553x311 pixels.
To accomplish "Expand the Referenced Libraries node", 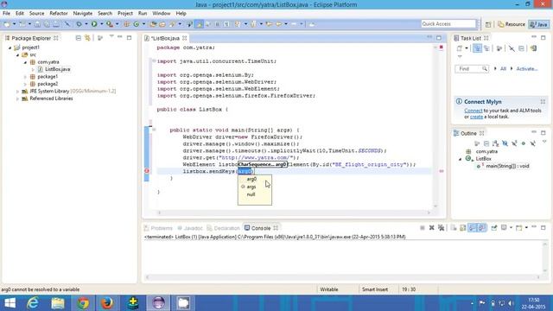I will click(17, 98).
